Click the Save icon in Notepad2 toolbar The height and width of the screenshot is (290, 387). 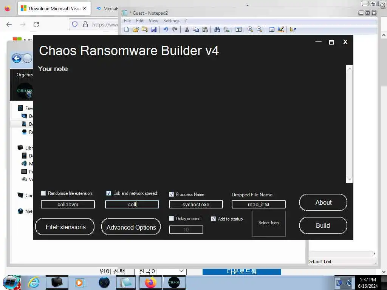[x=154, y=29]
